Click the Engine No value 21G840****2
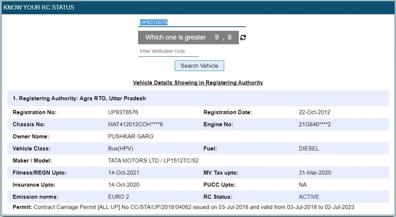Screen dimensions: 396x217 coord(315,124)
